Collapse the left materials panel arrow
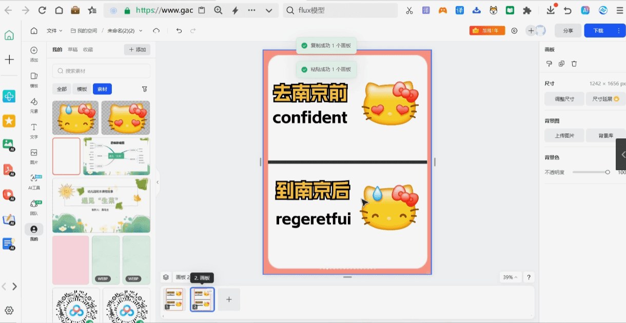 (158, 182)
